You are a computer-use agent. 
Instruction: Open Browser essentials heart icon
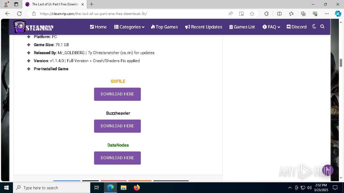pyautogui.click(x=315, y=14)
